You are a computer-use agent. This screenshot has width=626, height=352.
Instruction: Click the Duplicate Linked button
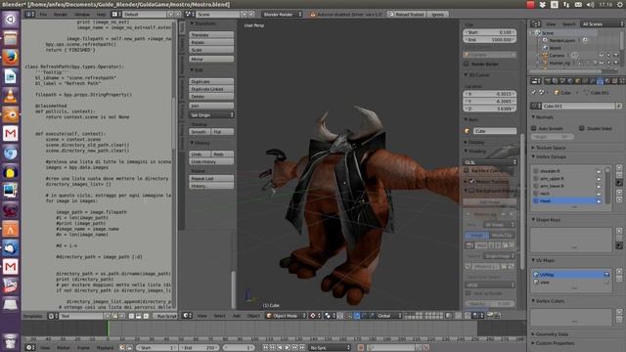[x=211, y=89]
